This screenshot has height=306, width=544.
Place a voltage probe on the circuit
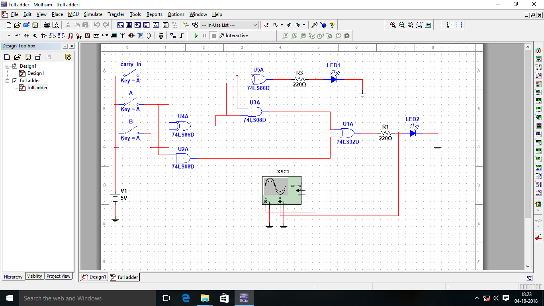286,35
